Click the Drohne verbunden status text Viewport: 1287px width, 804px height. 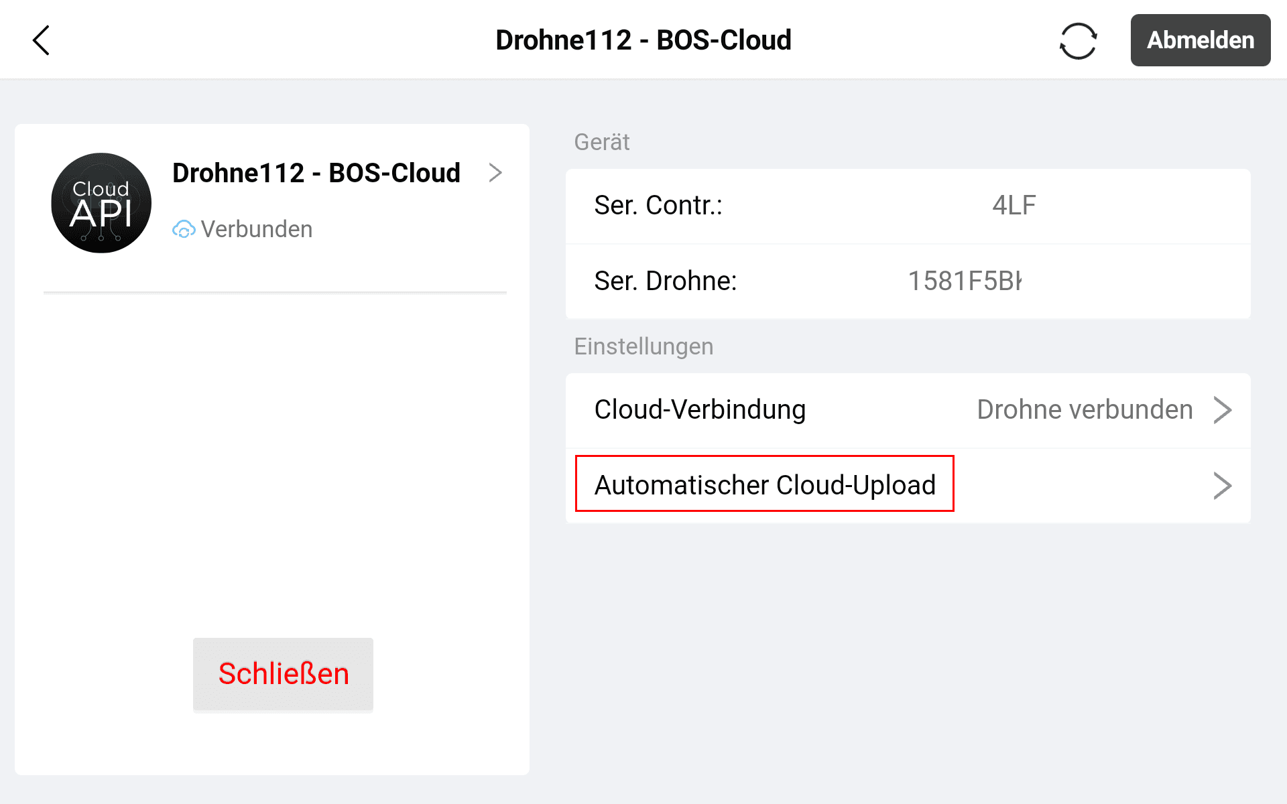(x=1084, y=409)
